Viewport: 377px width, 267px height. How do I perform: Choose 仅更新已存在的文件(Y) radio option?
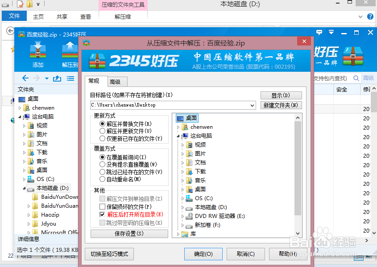[103, 139]
